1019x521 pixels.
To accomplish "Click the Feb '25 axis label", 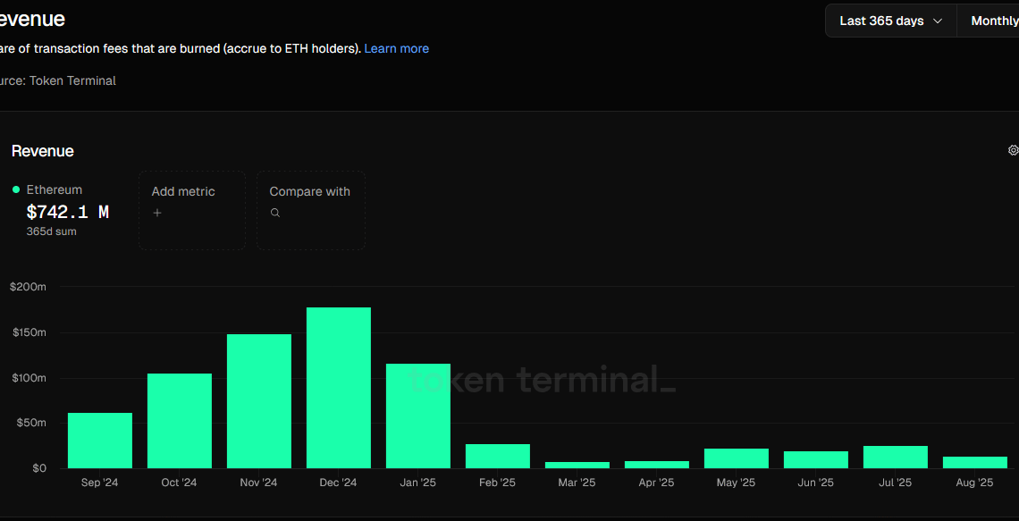I will tap(498, 483).
